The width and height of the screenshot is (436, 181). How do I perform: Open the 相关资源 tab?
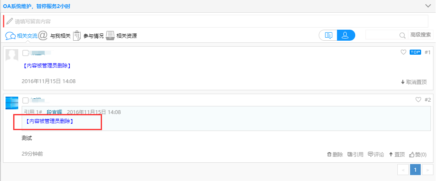[x=122, y=36]
